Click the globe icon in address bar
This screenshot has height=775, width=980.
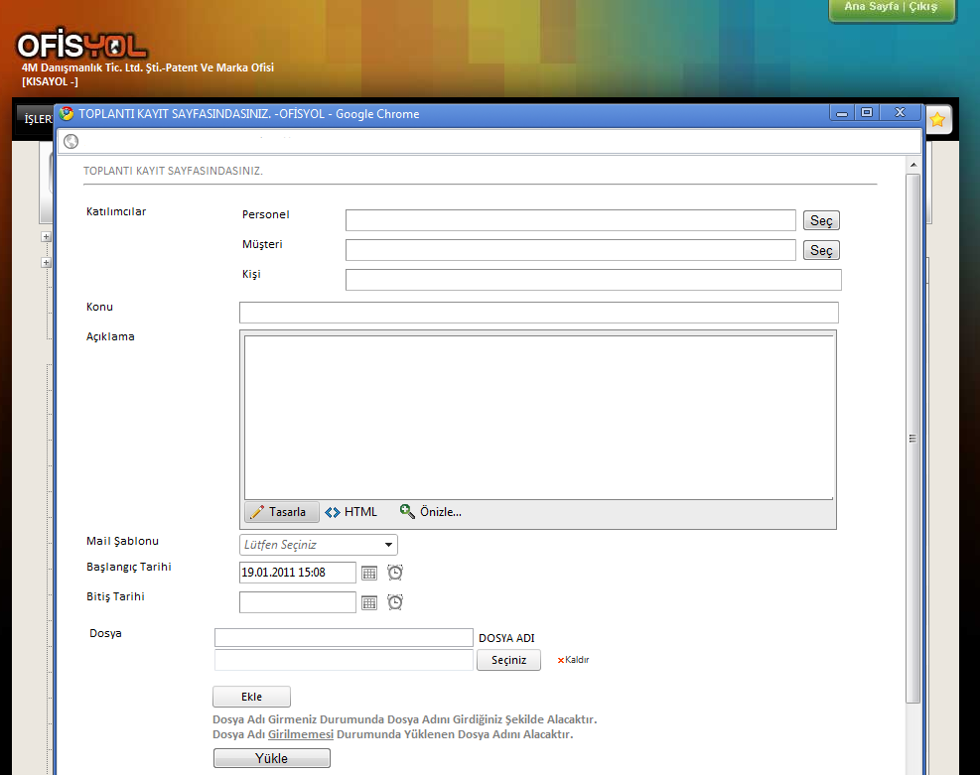(70, 142)
